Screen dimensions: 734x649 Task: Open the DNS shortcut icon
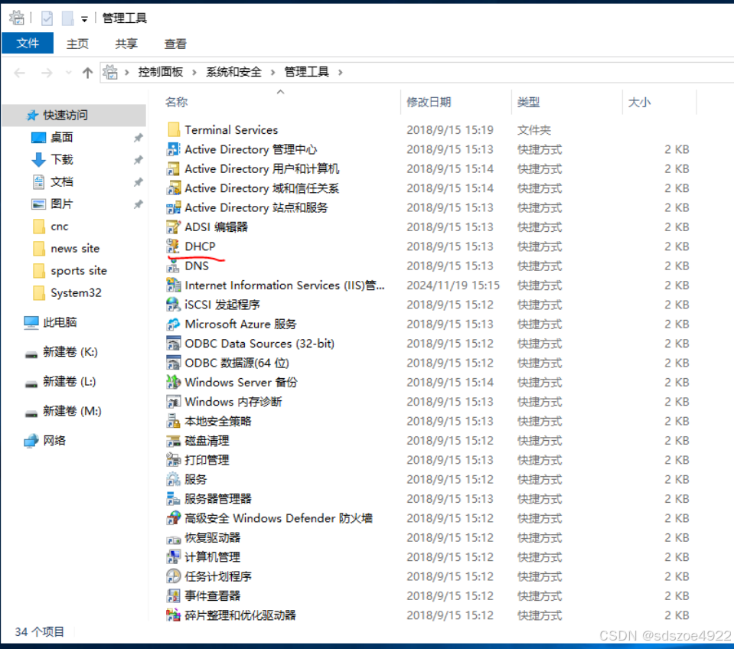173,266
